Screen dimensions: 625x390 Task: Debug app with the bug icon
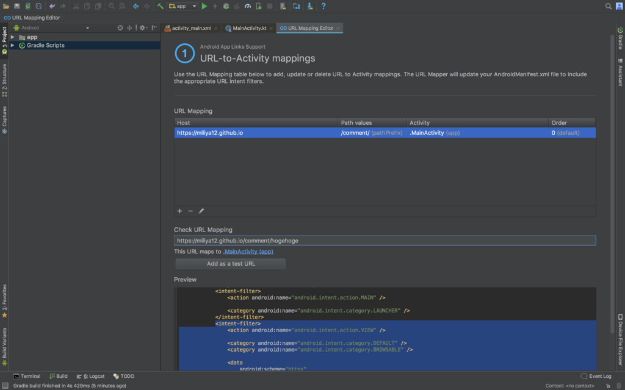click(x=226, y=6)
